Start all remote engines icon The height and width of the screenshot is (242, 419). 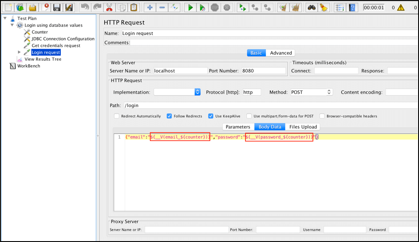coord(243,7)
